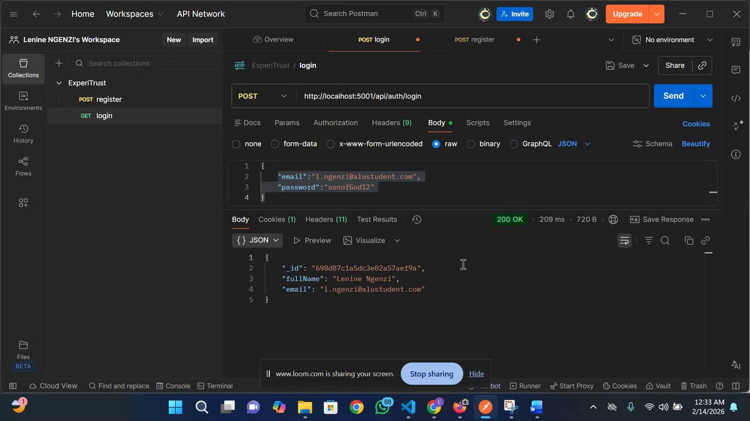Open Collections in the left sidebar
This screenshot has height=421, width=750.
pyautogui.click(x=23, y=68)
